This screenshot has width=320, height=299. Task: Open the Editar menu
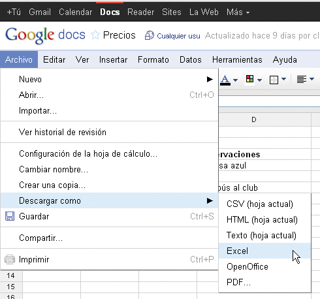(x=54, y=59)
